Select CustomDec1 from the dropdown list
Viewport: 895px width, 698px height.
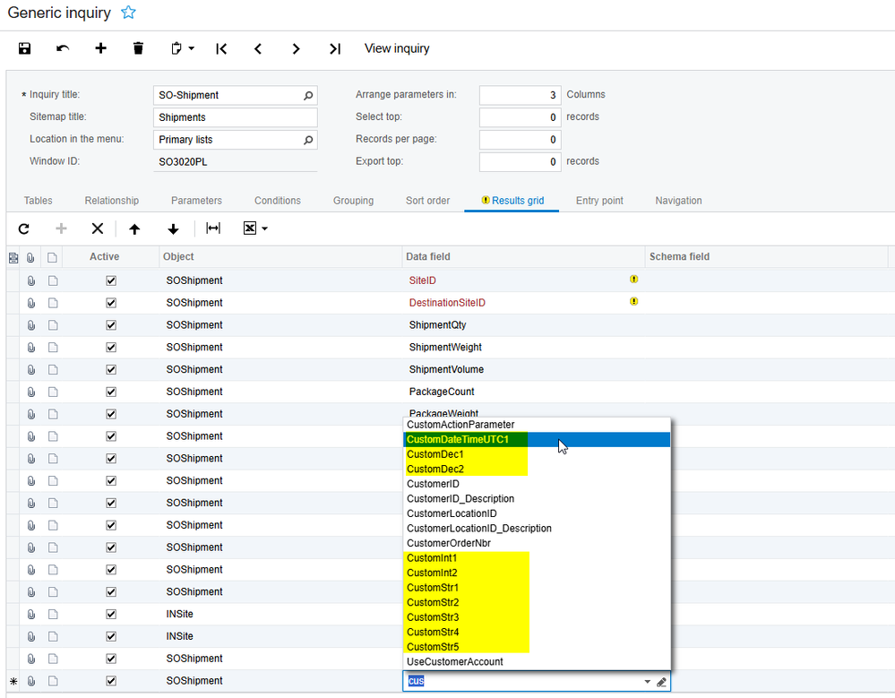537,454
